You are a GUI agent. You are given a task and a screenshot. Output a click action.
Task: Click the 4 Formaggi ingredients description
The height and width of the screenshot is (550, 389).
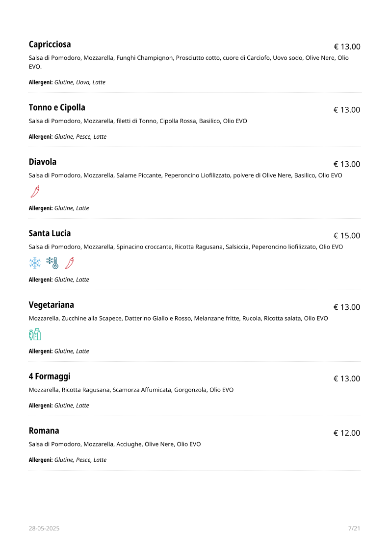pyautogui.click(x=131, y=390)
